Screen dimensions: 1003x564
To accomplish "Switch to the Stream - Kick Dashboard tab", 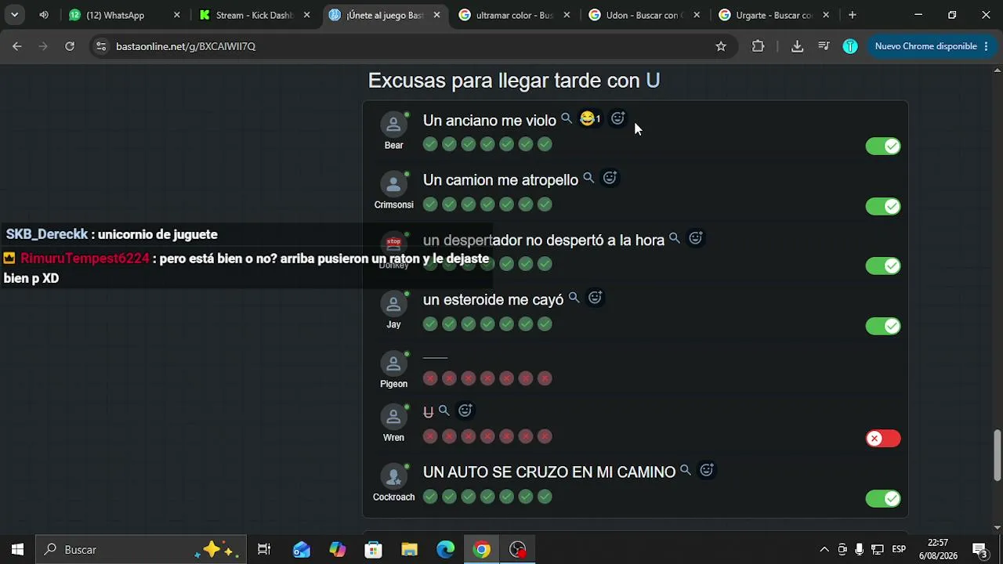I will pyautogui.click(x=255, y=15).
